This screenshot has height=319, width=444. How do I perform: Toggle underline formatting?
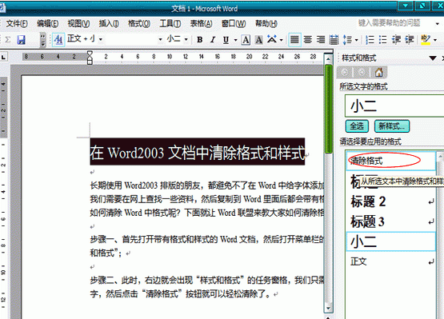(x=226, y=40)
